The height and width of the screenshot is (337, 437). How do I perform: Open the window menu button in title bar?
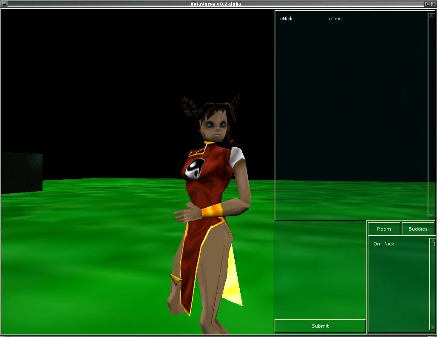click(4, 4)
